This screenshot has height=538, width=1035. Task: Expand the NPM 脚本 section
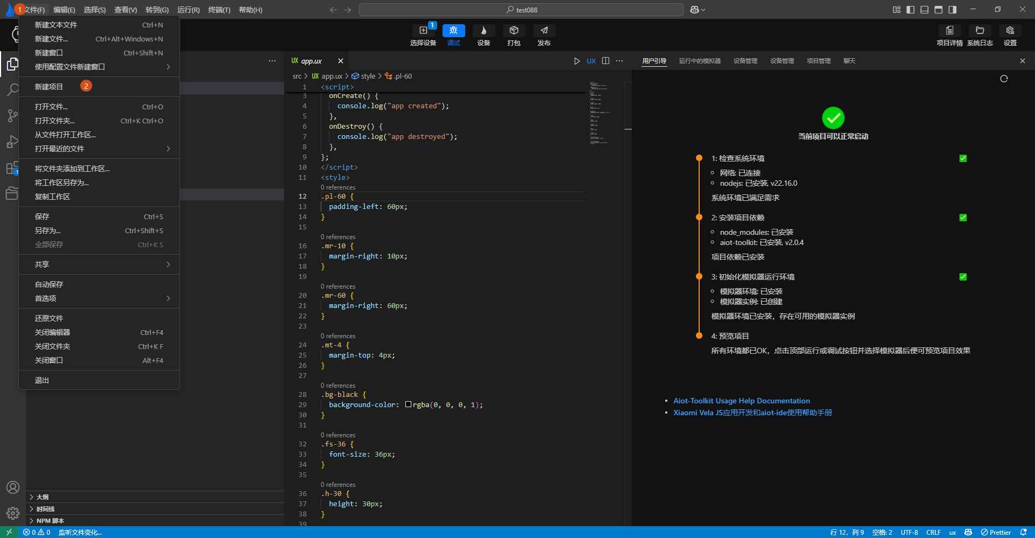pos(50,521)
